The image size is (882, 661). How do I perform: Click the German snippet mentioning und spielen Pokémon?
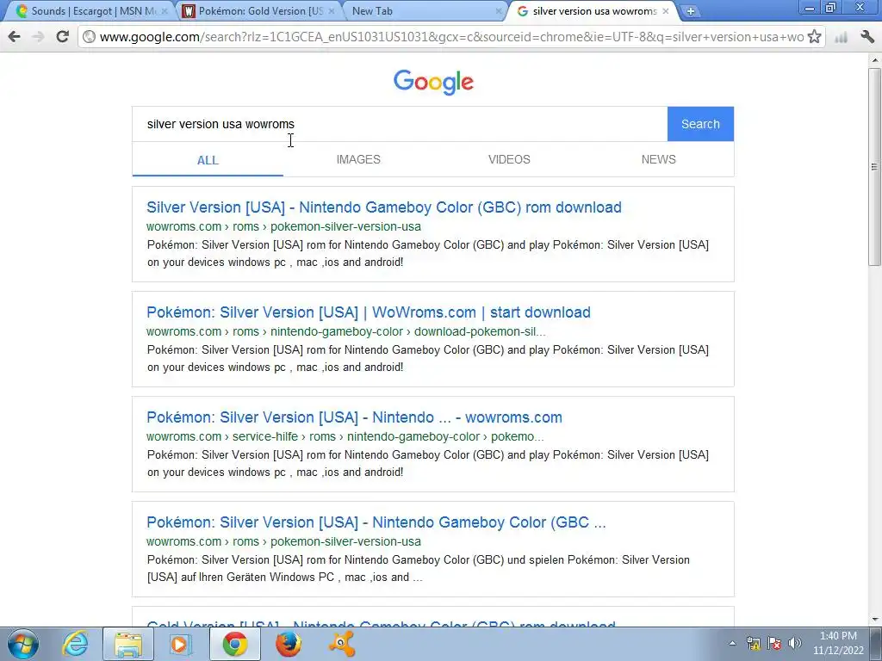(x=418, y=569)
